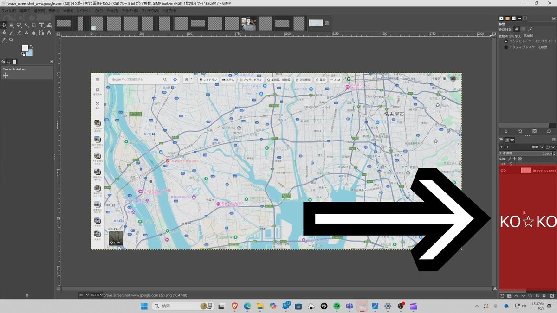Delete tool preset in tool options
This screenshot has width=557, height=313.
click(x=534, y=131)
